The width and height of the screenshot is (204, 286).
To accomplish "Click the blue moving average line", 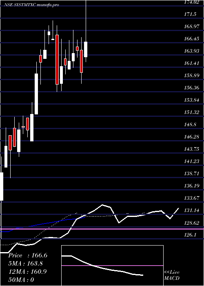I will [x=43, y=224].
